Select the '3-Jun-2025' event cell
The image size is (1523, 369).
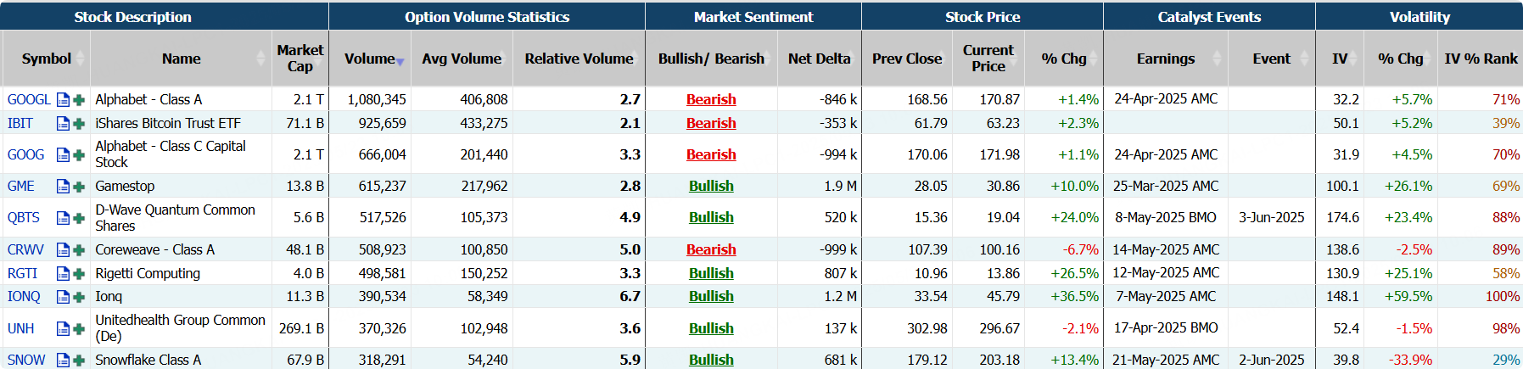pyautogui.click(x=1272, y=218)
